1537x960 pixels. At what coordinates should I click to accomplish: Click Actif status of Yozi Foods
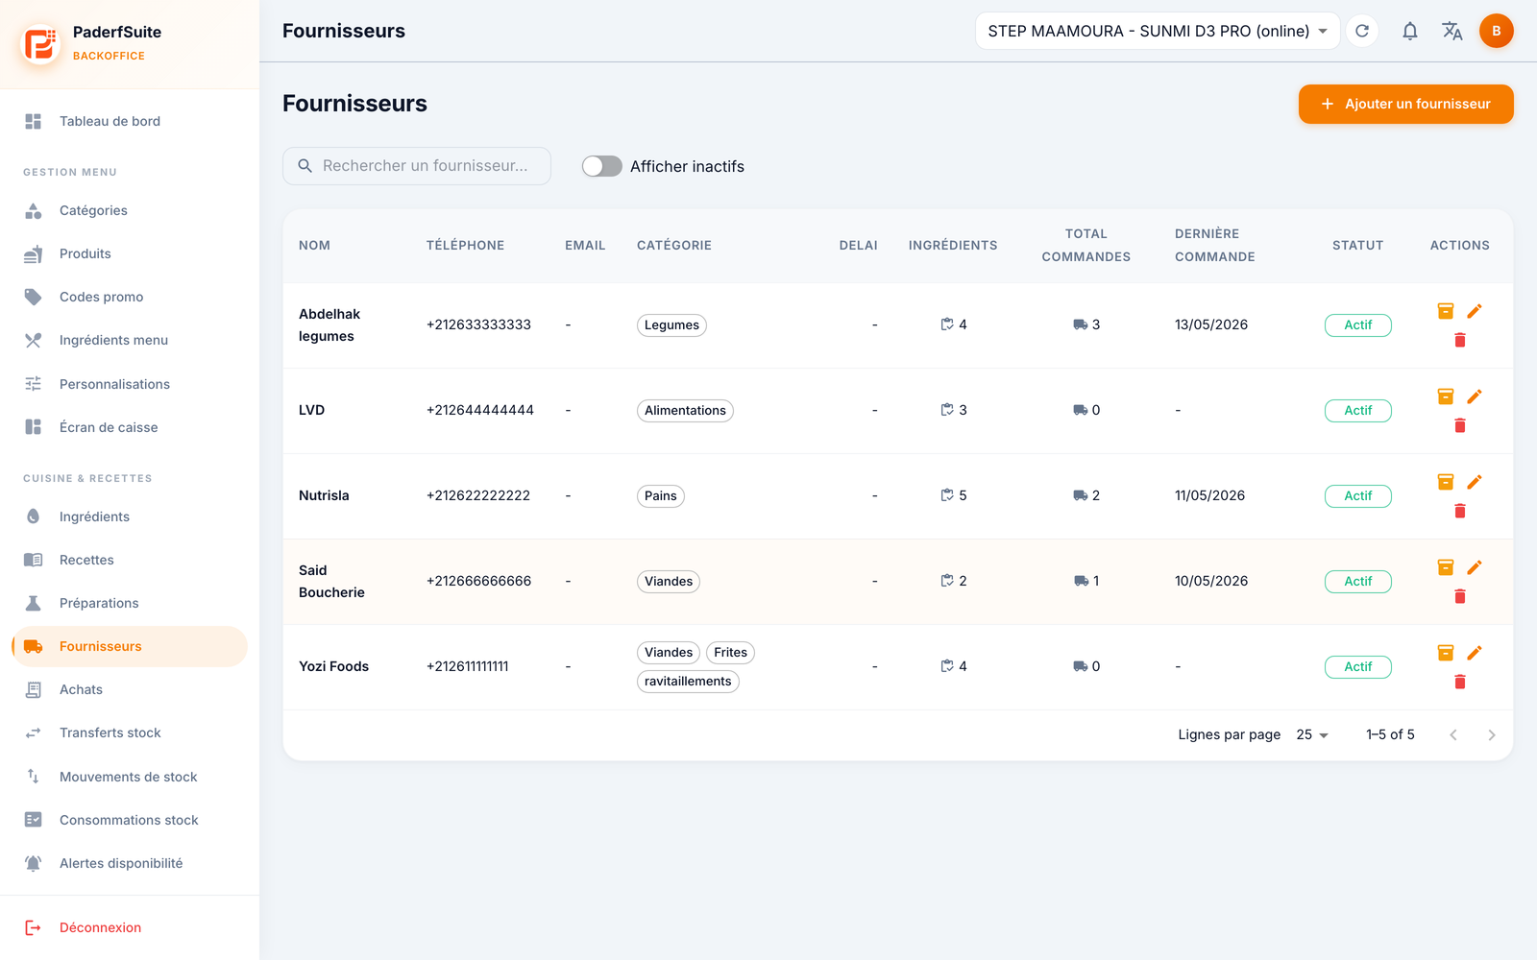click(x=1358, y=667)
